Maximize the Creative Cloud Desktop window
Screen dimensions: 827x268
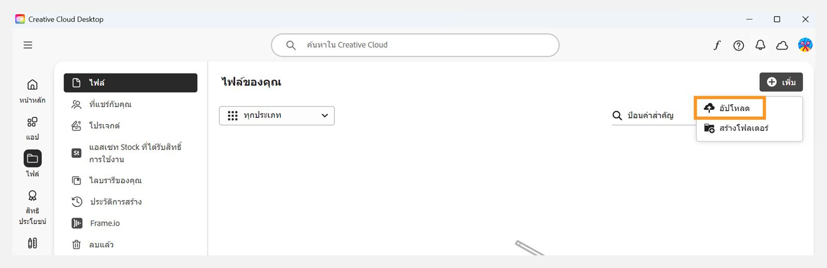[777, 19]
